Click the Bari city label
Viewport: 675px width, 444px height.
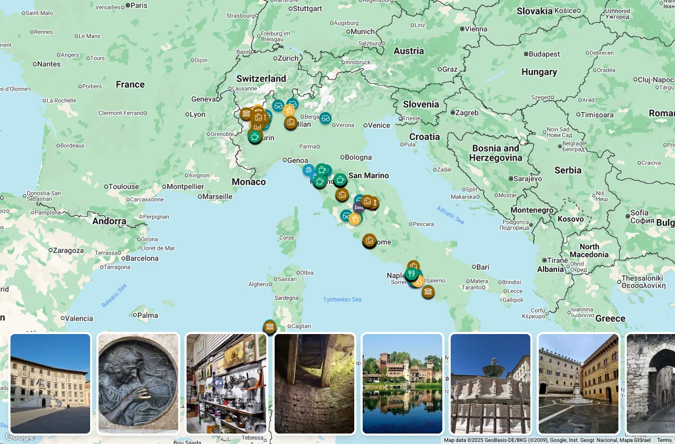pyautogui.click(x=483, y=267)
